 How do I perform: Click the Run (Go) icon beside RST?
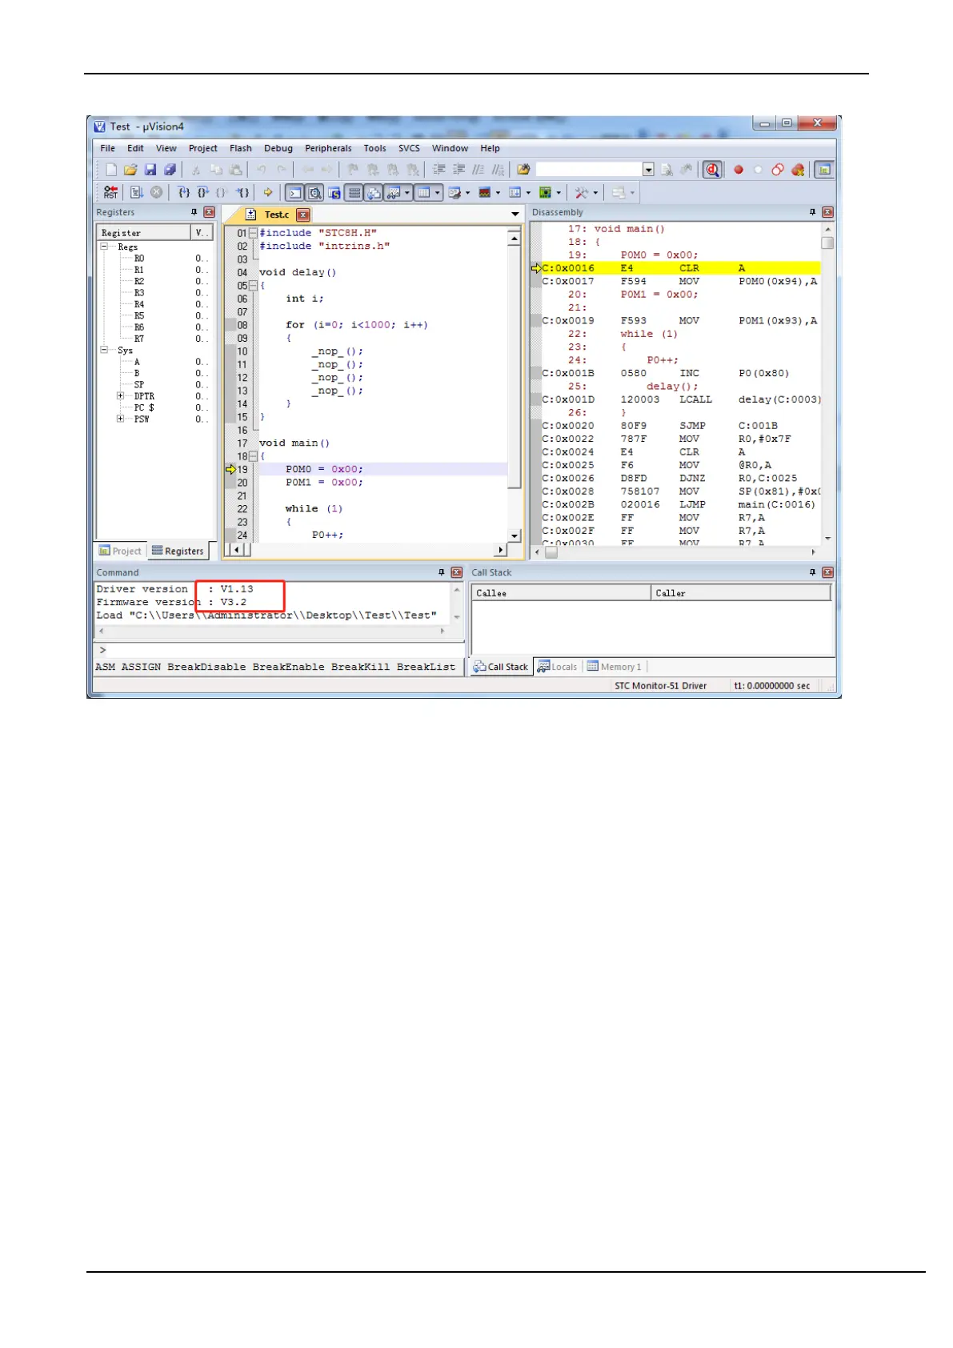(x=137, y=192)
